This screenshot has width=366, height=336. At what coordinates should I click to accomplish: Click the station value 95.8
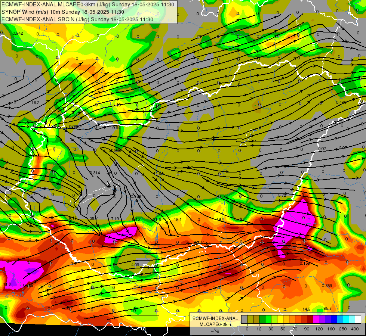click(x=327, y=308)
